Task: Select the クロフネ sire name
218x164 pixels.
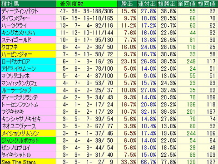Action: click(10, 47)
